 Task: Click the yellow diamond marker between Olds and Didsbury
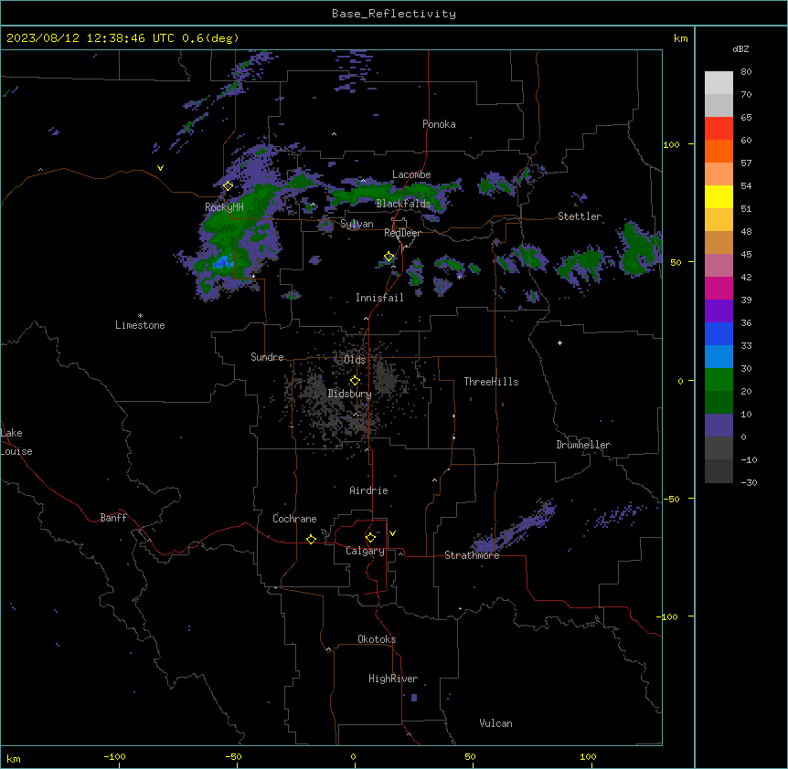pyautogui.click(x=355, y=381)
